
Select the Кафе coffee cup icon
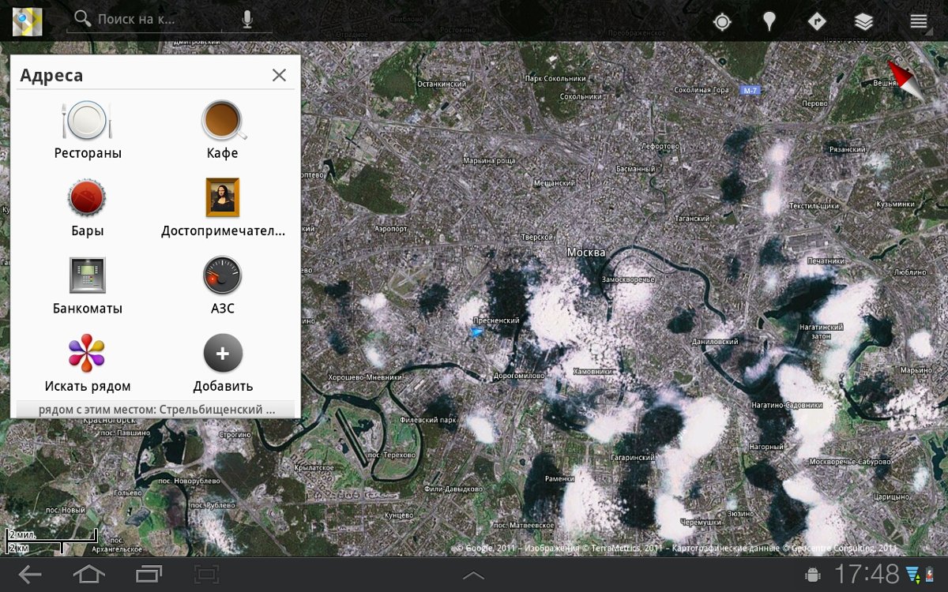(x=222, y=121)
